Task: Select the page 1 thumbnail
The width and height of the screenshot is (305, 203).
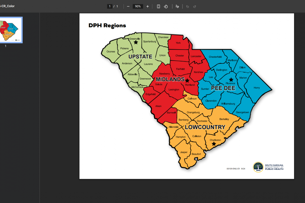Action: (x=11, y=30)
